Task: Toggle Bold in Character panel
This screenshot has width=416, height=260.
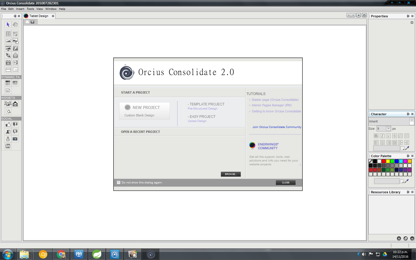Action: (376, 136)
